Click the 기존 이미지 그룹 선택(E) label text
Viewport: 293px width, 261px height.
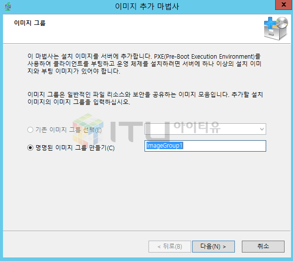coord(69,130)
